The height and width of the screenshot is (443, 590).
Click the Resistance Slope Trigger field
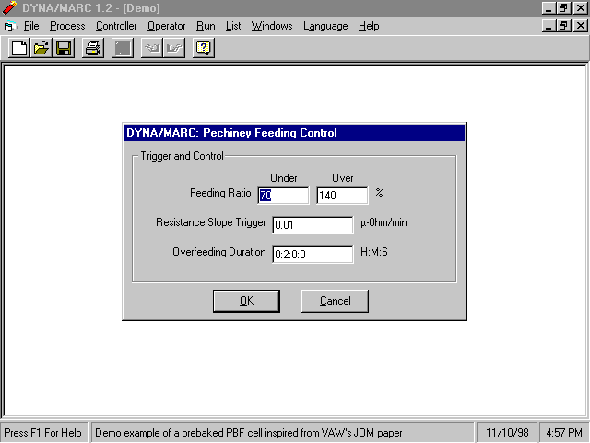click(313, 225)
